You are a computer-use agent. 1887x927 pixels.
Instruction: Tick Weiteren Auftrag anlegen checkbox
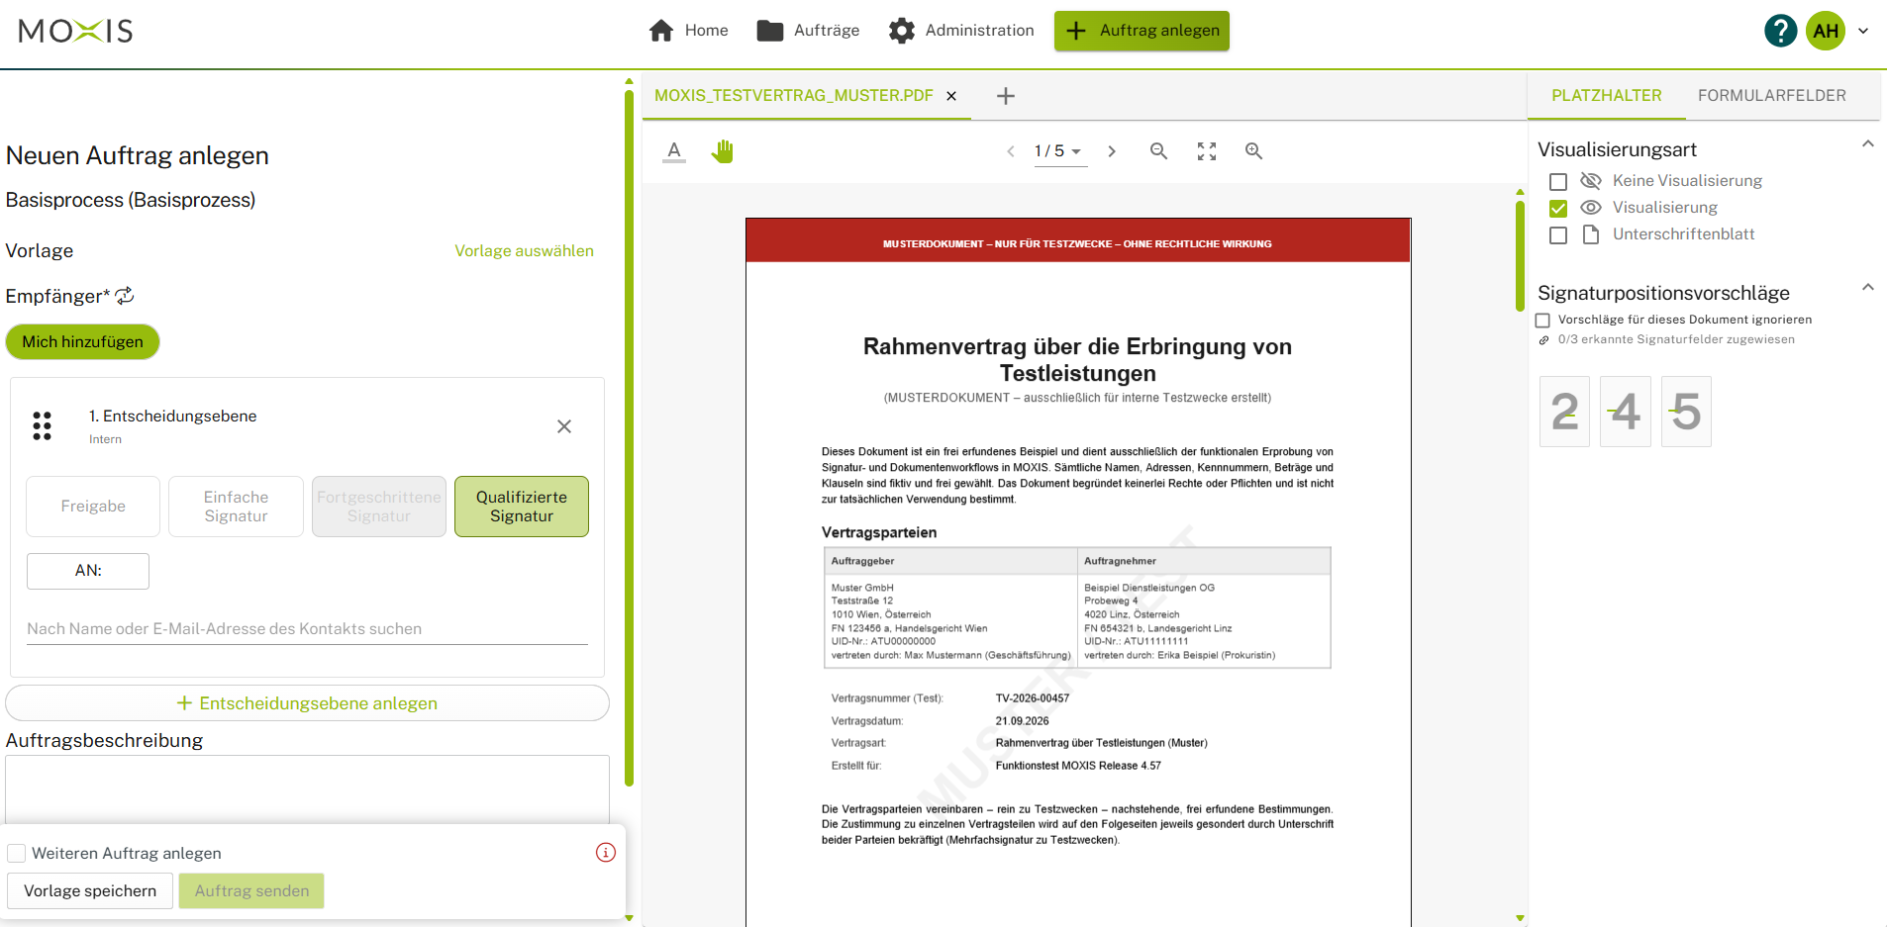17,853
